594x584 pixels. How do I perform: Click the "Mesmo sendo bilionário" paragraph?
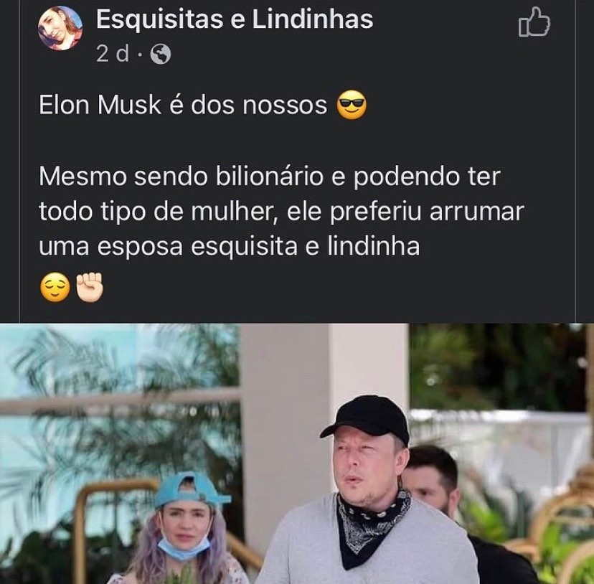281,212
